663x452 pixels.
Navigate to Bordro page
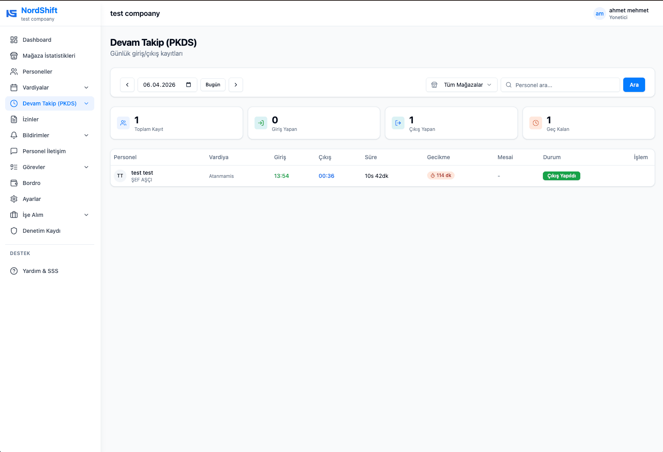31,183
